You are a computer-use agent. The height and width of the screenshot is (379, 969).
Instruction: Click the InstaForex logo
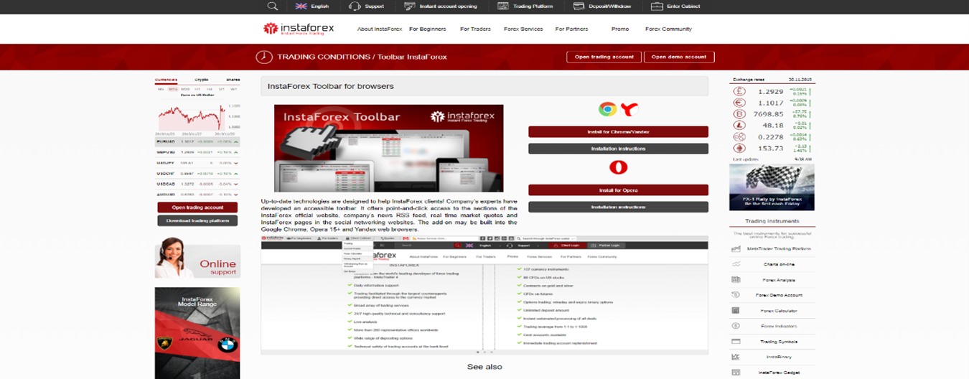[x=298, y=29]
